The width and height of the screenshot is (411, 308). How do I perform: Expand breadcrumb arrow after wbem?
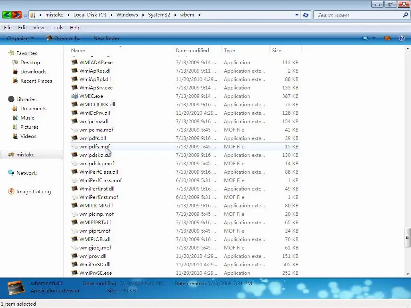coord(199,15)
